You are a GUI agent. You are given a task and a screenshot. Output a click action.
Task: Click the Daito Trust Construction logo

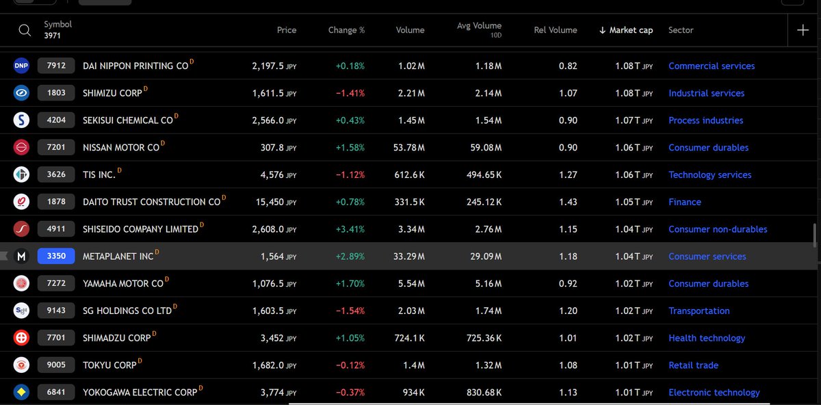22,202
